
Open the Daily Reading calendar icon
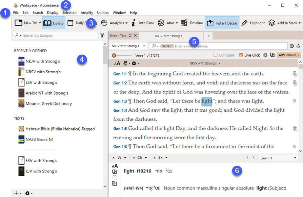(x=70, y=23)
